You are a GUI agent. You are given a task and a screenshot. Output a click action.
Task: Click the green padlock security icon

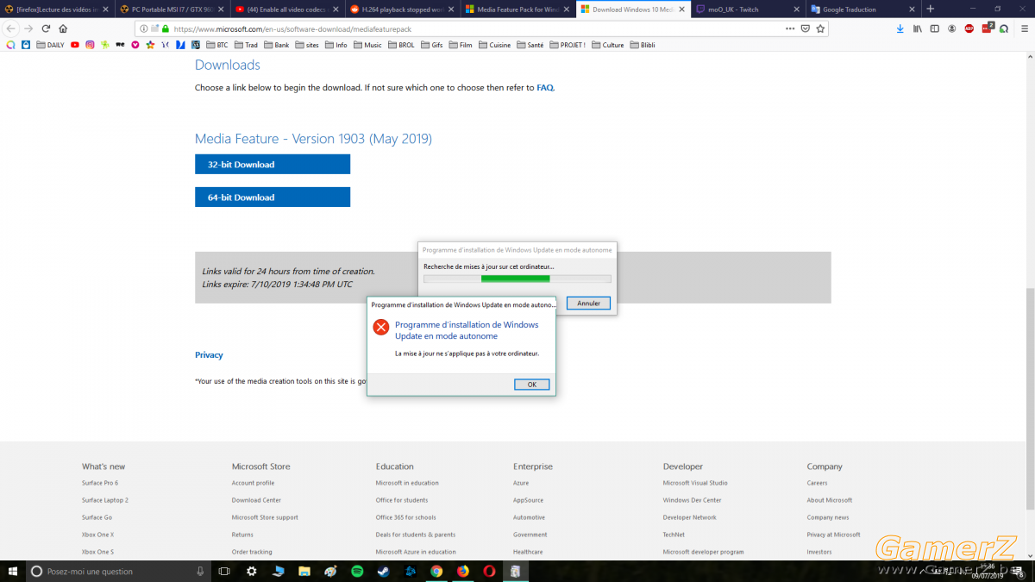point(165,28)
